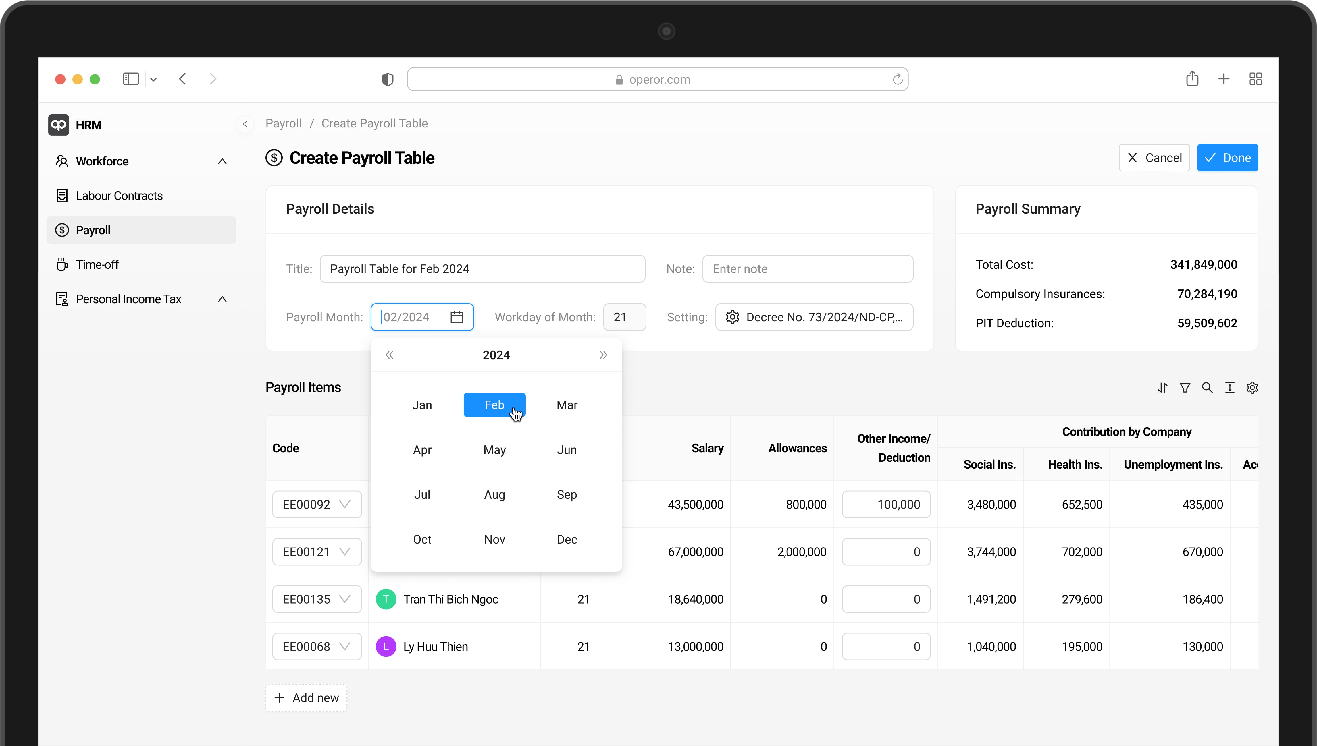Open a new browser tab with plus
1317x746 pixels.
1224,79
